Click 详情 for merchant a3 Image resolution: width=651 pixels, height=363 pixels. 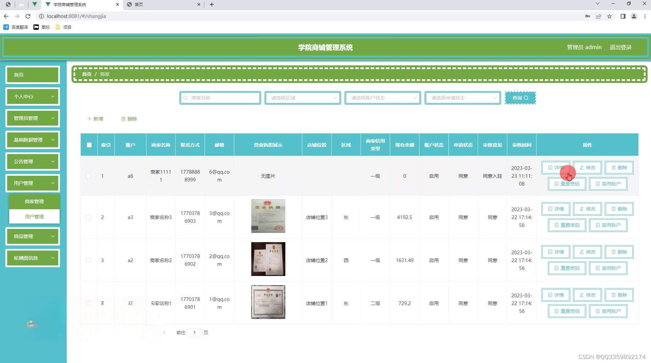coord(556,209)
